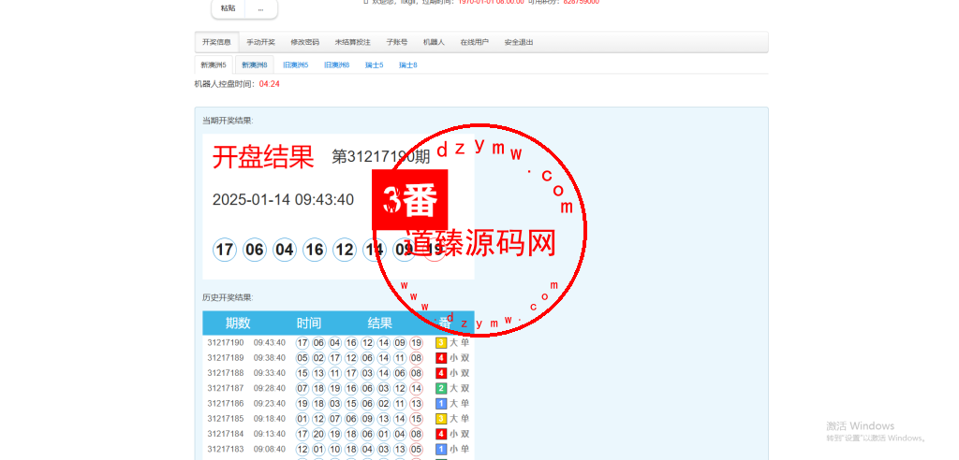Click ball 10 in row 31217183
The height and width of the screenshot is (460, 959).
tap(334, 450)
